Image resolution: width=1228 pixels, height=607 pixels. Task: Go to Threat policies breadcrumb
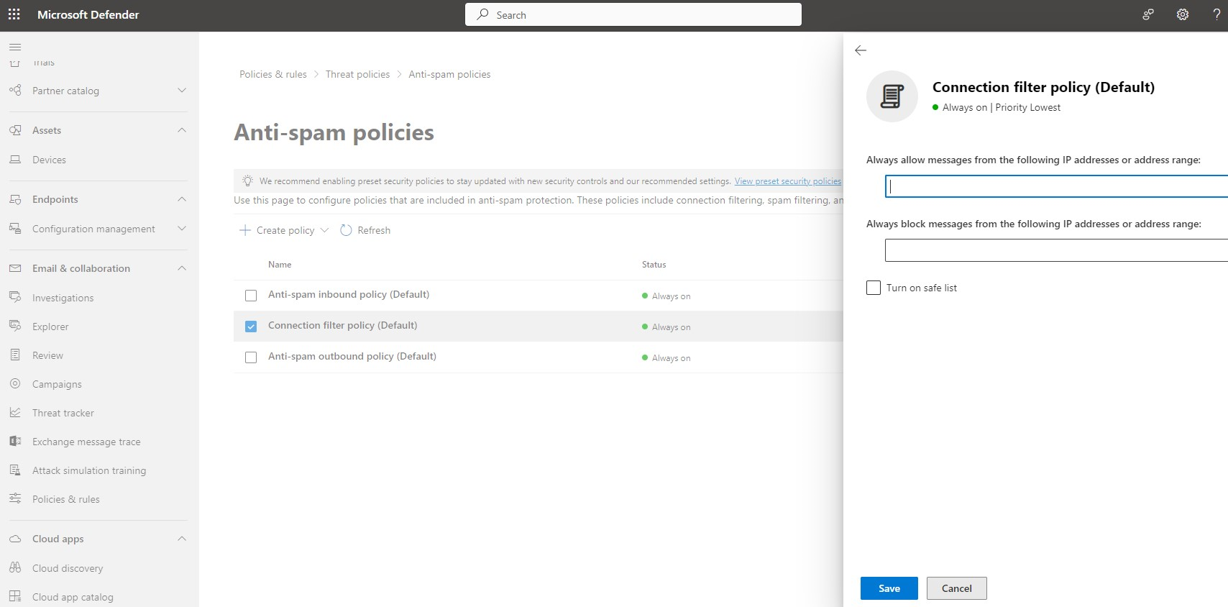[x=357, y=74]
